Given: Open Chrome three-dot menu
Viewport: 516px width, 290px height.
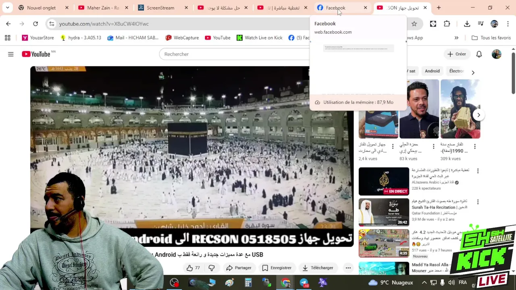Looking at the screenshot, I should pos(508,24).
